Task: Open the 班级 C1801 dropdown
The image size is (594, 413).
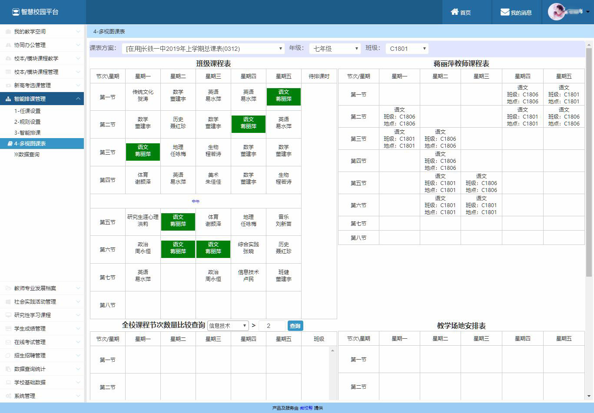Action: pyautogui.click(x=407, y=49)
